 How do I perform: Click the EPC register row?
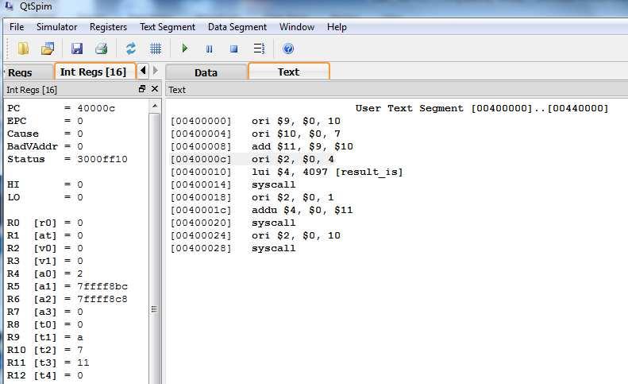point(44,121)
